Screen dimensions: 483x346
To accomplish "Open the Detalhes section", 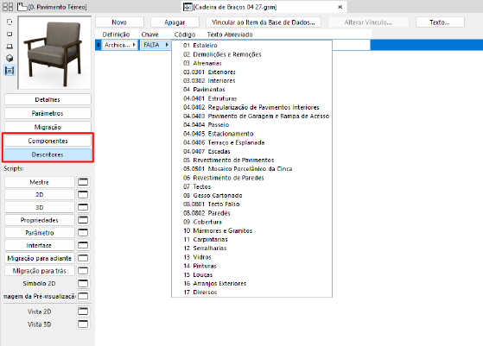I will pyautogui.click(x=48, y=99).
